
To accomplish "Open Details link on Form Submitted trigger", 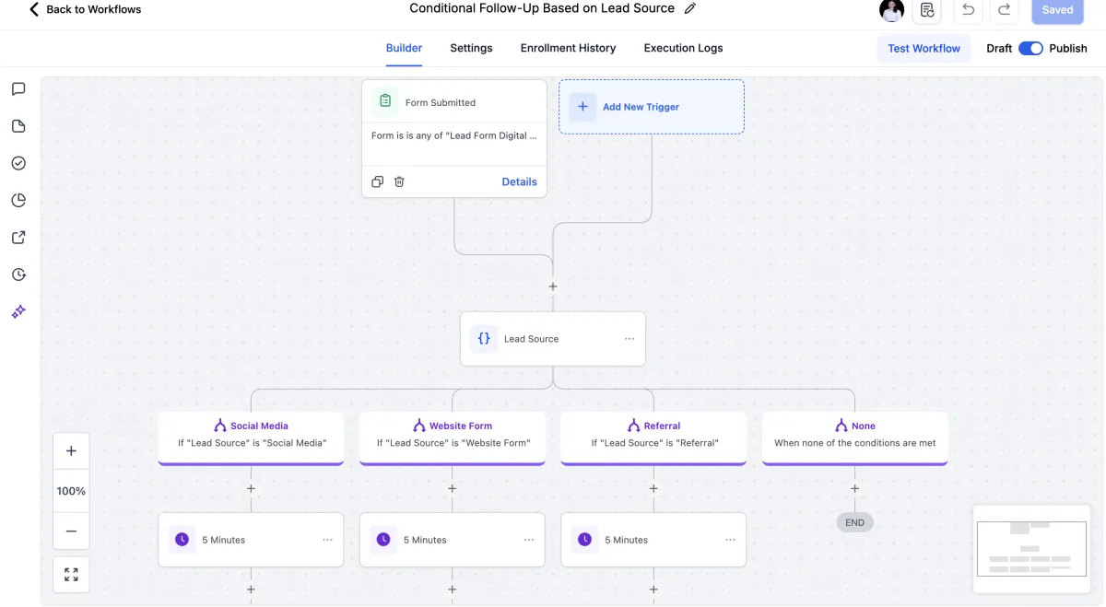I will pyautogui.click(x=519, y=181).
